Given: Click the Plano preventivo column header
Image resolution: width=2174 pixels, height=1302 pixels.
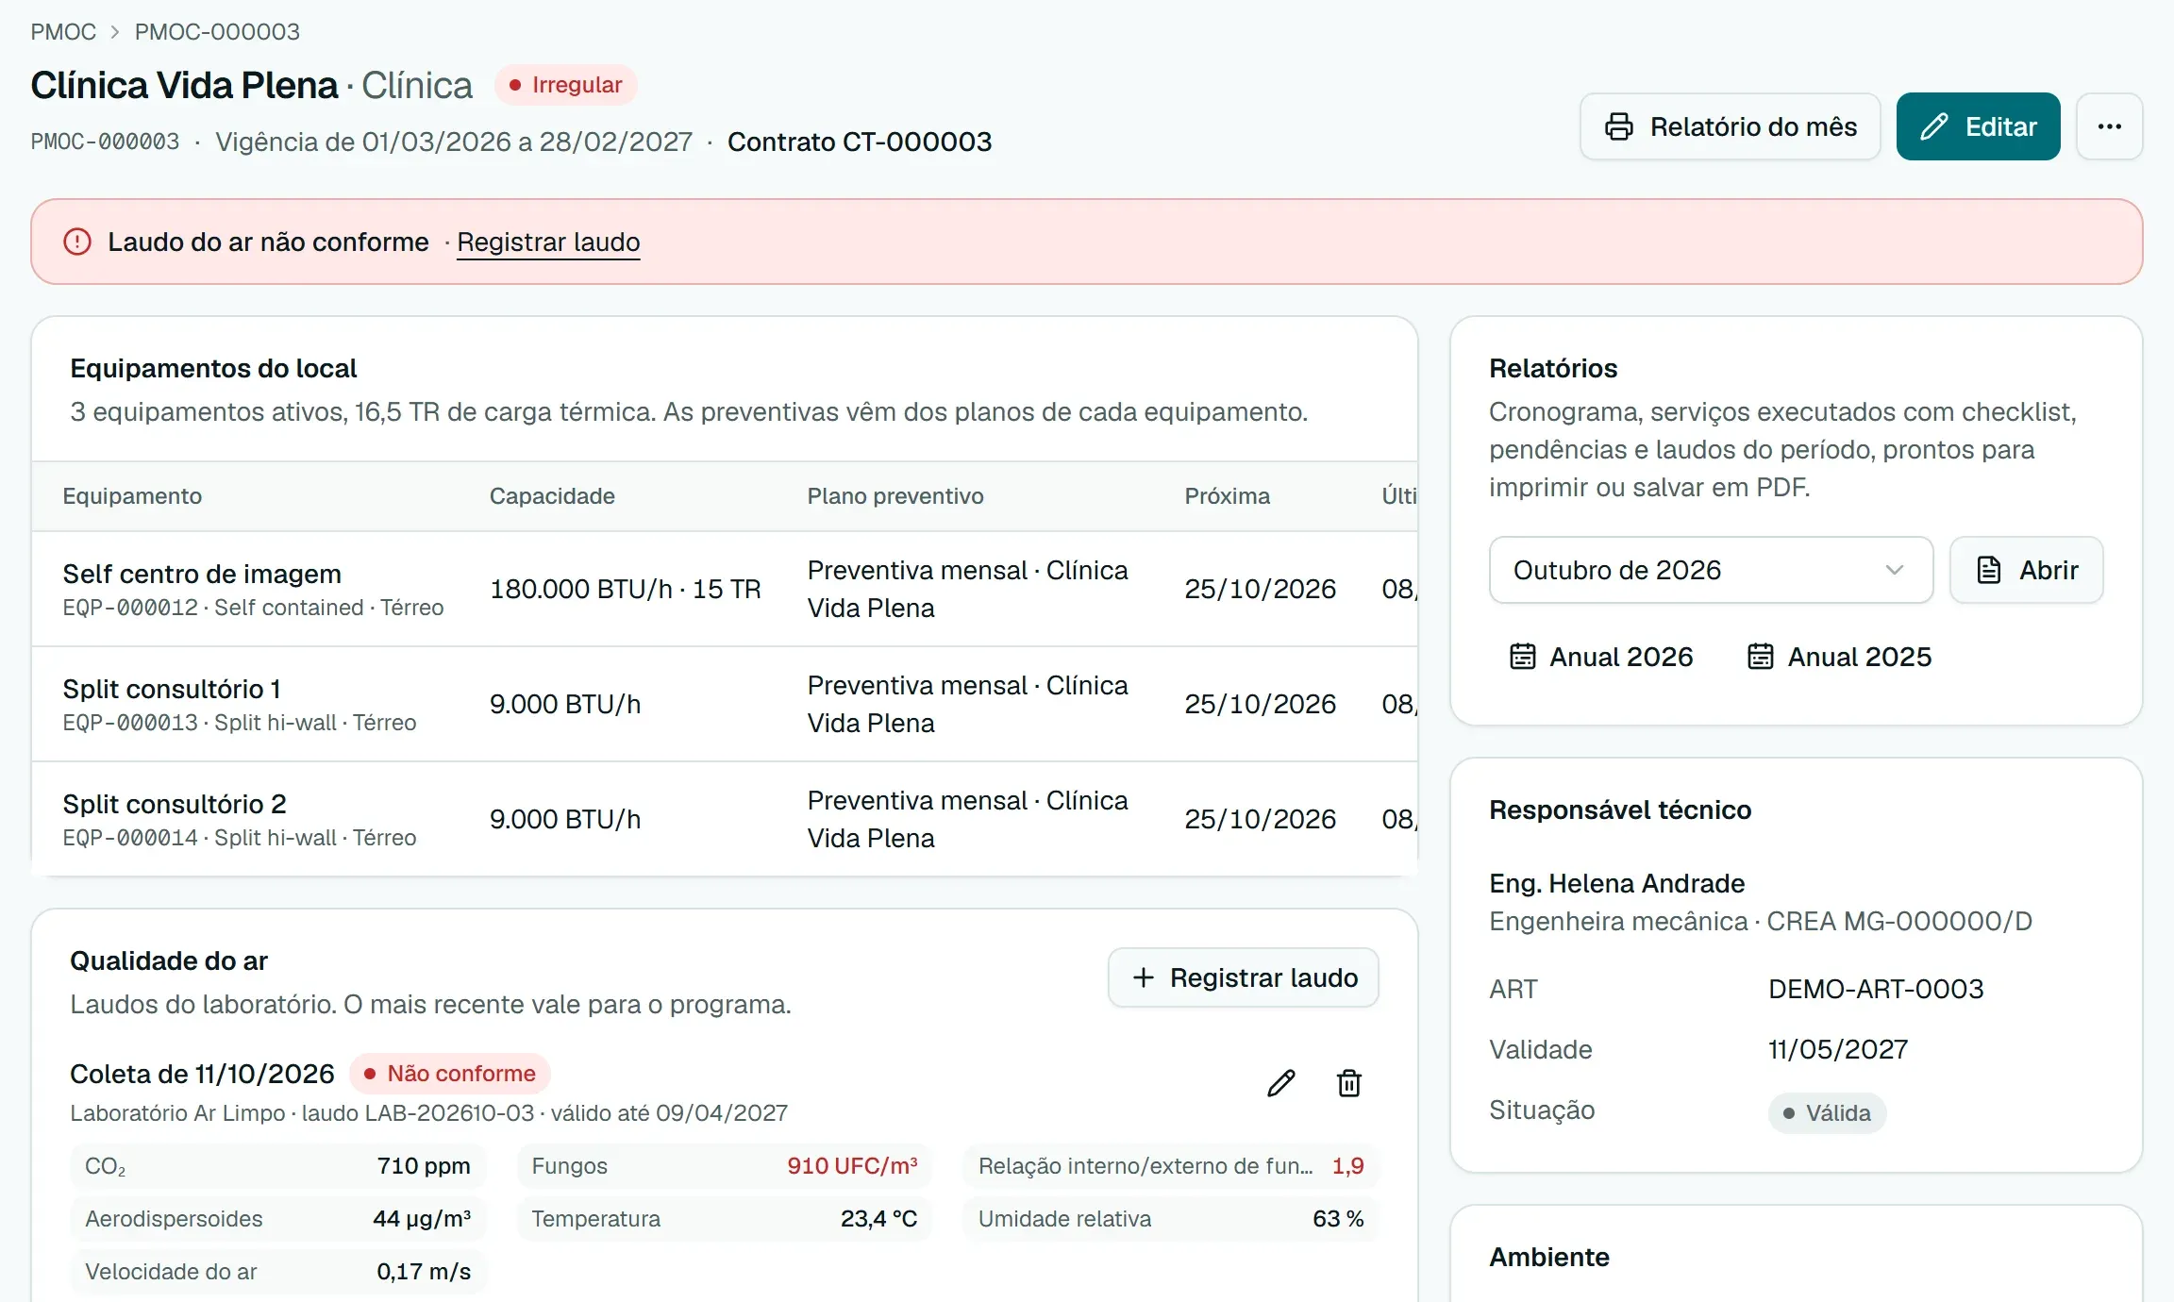Looking at the screenshot, I should pos(895,496).
